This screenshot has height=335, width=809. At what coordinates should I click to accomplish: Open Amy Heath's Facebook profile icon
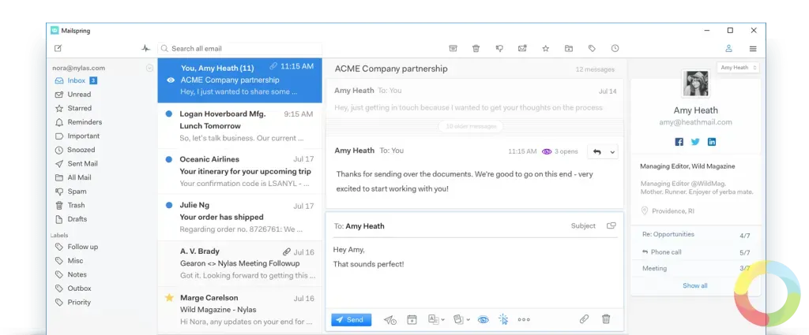tap(679, 142)
